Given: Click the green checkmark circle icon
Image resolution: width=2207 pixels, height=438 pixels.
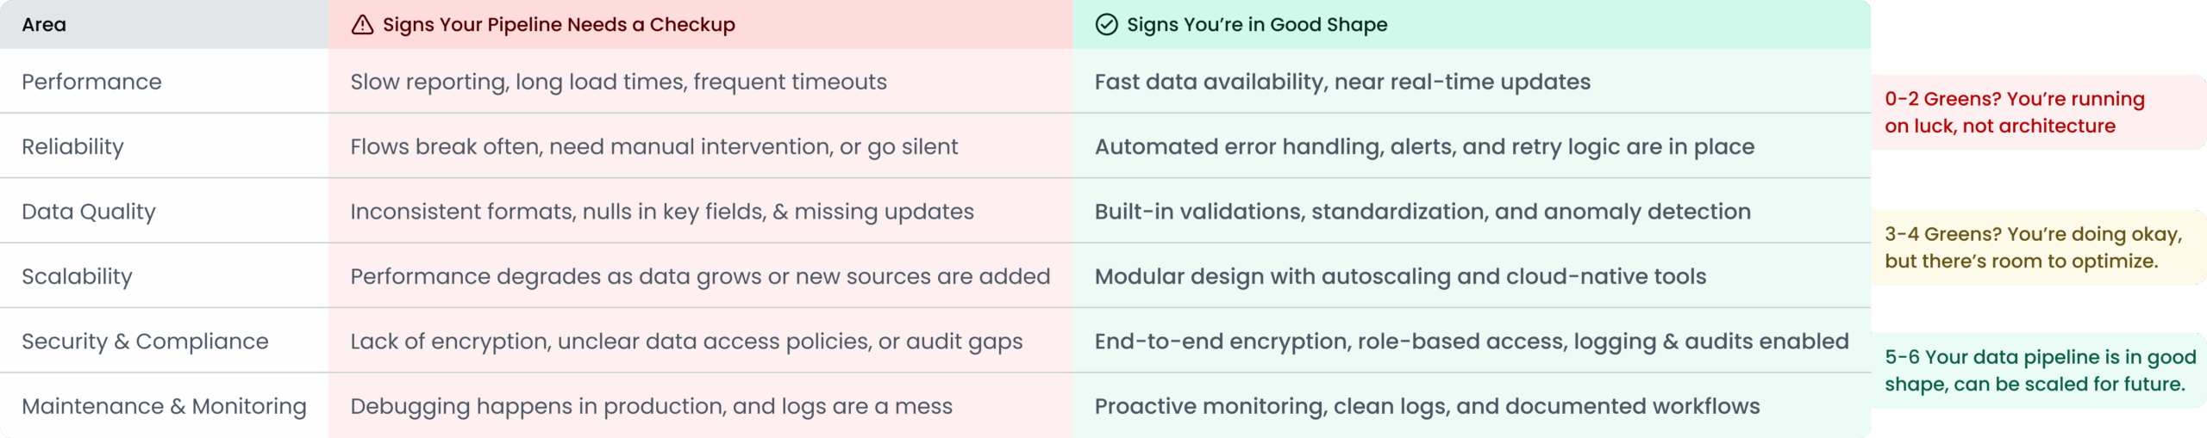Looking at the screenshot, I should click(1106, 25).
